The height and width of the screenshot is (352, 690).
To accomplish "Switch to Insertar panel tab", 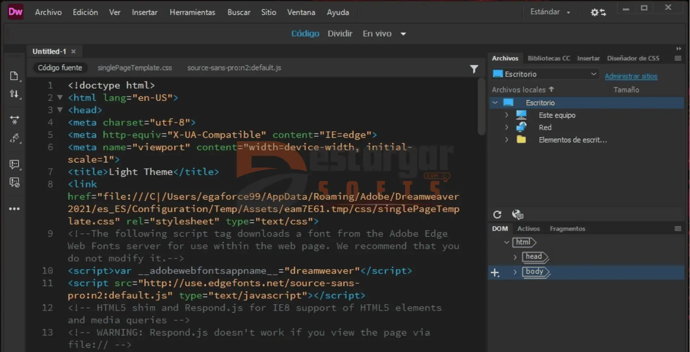I will point(588,58).
